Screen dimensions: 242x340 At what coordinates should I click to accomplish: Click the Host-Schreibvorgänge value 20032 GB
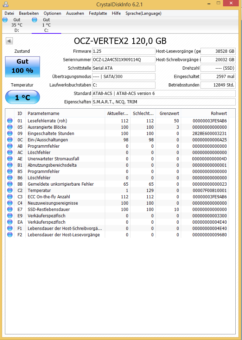[218, 60]
